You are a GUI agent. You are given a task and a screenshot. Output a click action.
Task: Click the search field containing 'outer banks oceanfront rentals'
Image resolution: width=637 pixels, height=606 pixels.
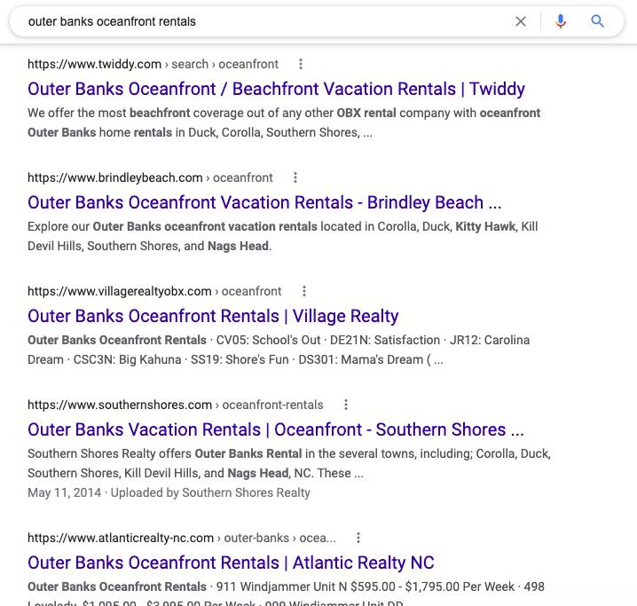(266, 21)
